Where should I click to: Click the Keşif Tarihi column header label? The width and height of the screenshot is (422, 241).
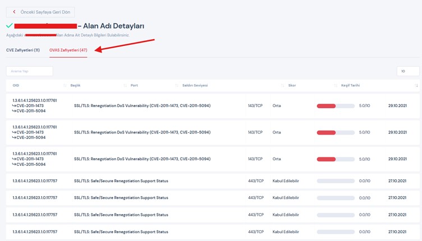click(350, 86)
